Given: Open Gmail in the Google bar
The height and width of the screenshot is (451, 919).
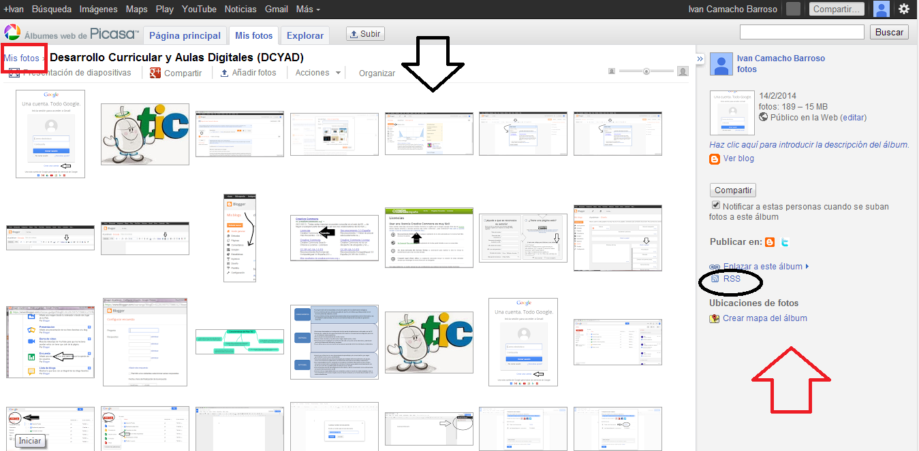Looking at the screenshot, I should pyautogui.click(x=277, y=9).
